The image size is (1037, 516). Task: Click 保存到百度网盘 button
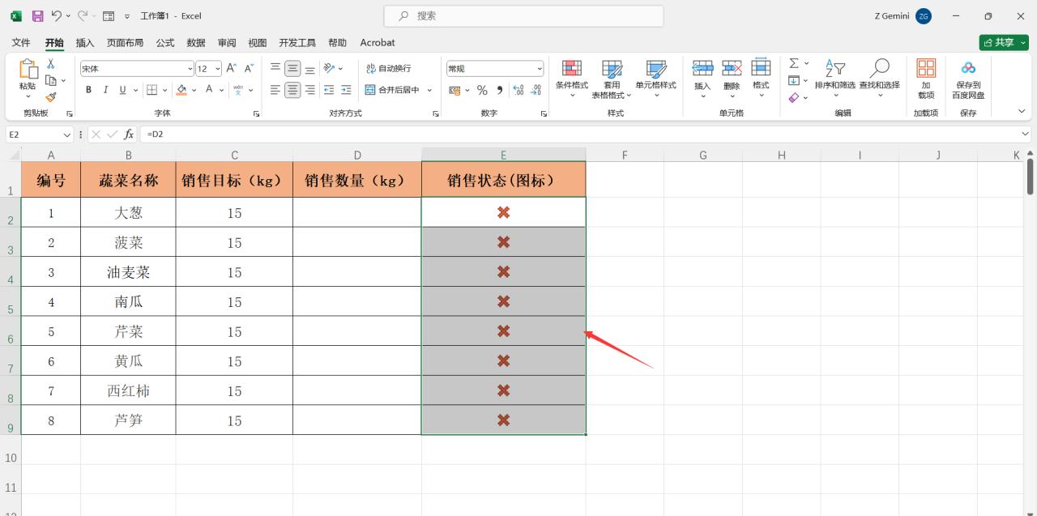coord(968,79)
